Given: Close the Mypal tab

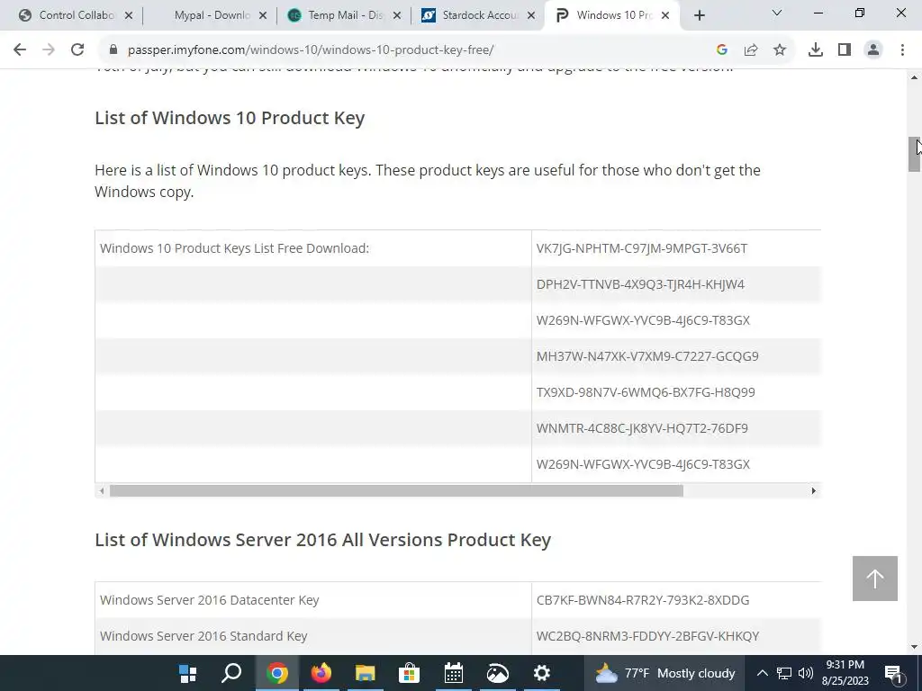Looking at the screenshot, I should 263,16.
